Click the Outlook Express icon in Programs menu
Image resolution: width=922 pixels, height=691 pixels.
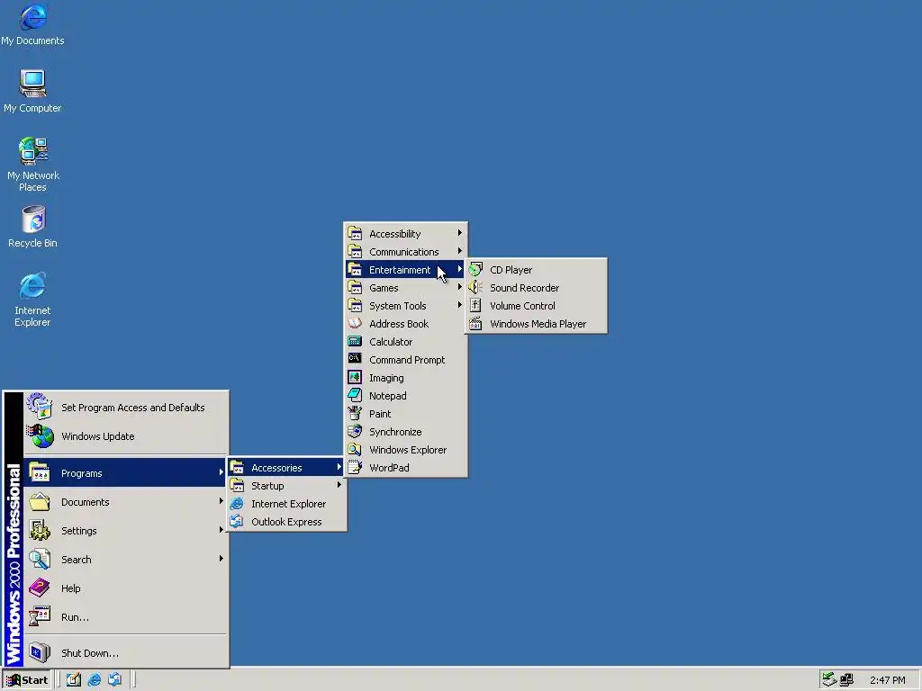click(237, 521)
